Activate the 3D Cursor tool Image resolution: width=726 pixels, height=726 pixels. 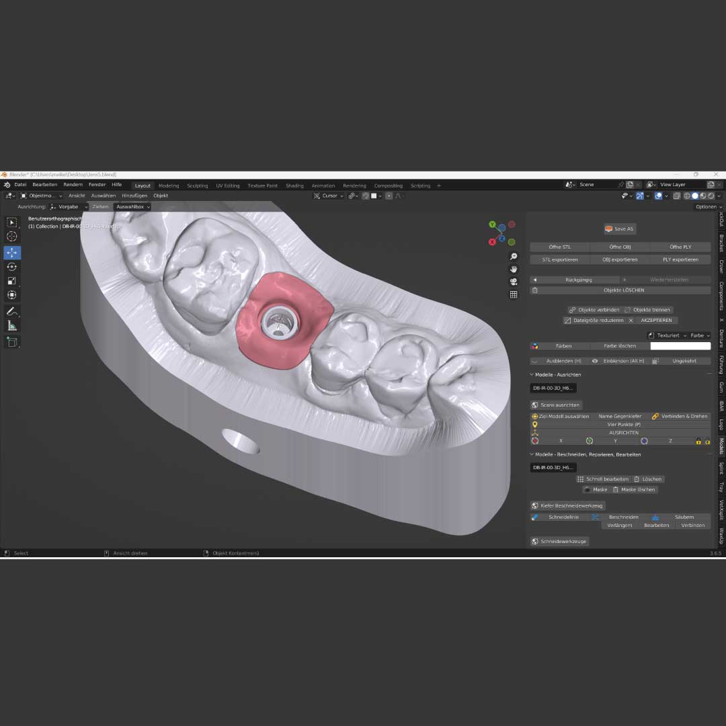pyautogui.click(x=12, y=236)
